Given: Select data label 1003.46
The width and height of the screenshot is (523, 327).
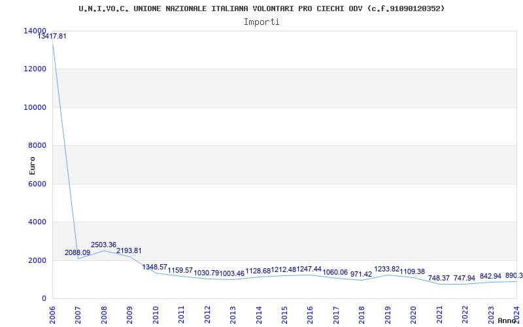Looking at the screenshot, I should 232,273.
